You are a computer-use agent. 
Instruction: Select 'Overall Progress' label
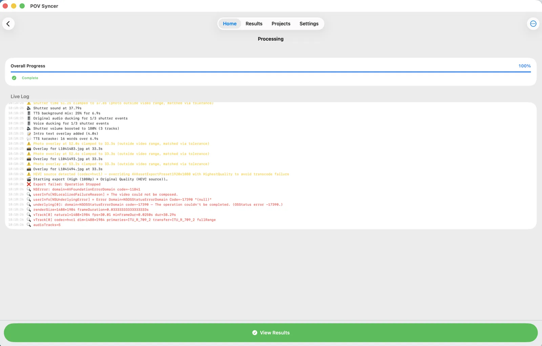point(28,66)
